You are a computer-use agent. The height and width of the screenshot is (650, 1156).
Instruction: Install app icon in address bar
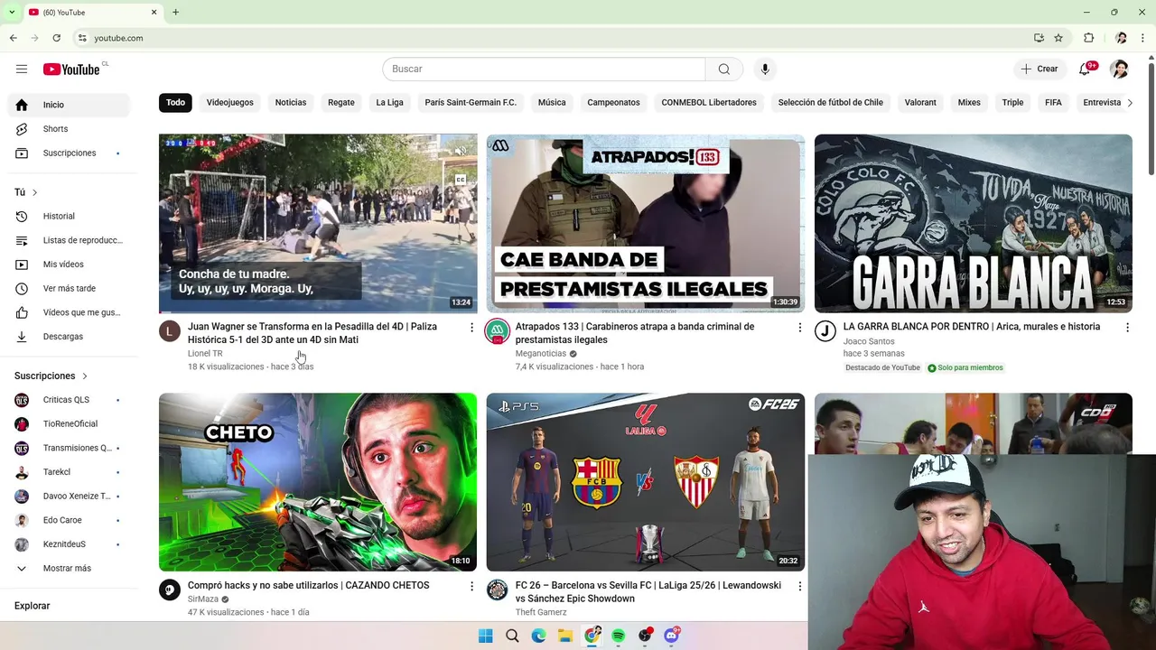(x=1039, y=38)
